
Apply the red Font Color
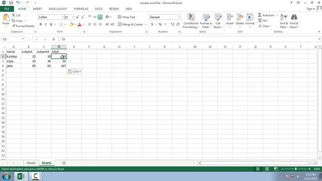coord(79,25)
